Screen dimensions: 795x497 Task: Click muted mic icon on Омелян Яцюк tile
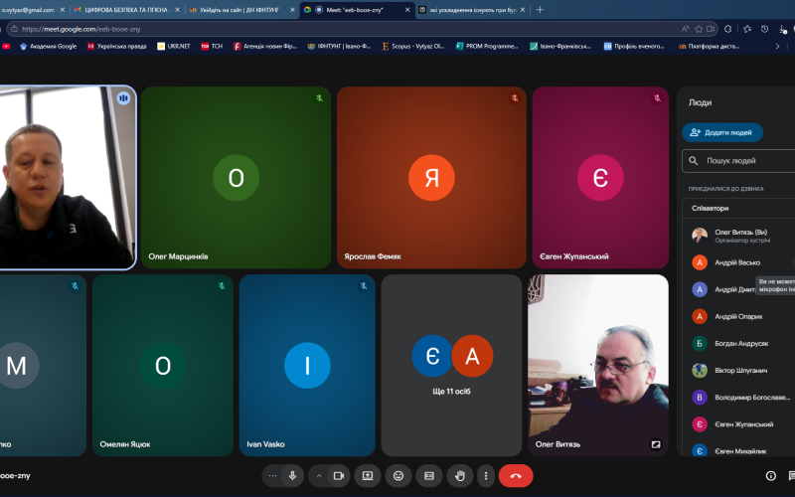click(222, 286)
